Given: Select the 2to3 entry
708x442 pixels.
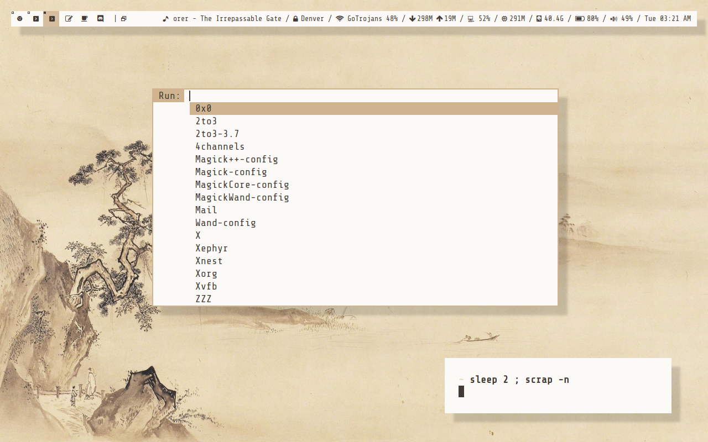Looking at the screenshot, I should [x=373, y=121].
